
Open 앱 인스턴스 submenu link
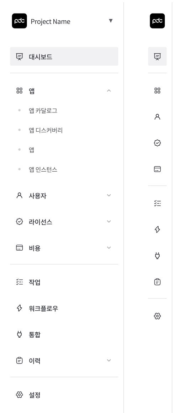click(x=43, y=169)
